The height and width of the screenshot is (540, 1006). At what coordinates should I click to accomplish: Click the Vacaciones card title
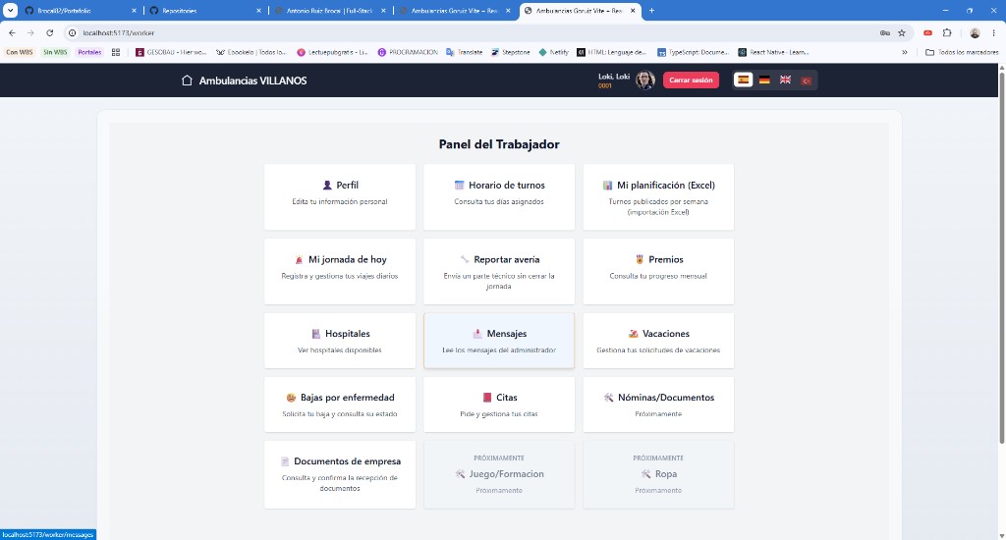[x=666, y=334]
